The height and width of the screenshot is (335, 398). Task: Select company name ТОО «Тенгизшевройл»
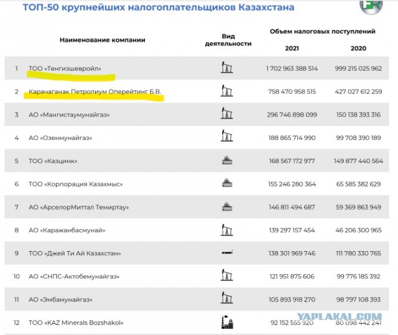(65, 68)
